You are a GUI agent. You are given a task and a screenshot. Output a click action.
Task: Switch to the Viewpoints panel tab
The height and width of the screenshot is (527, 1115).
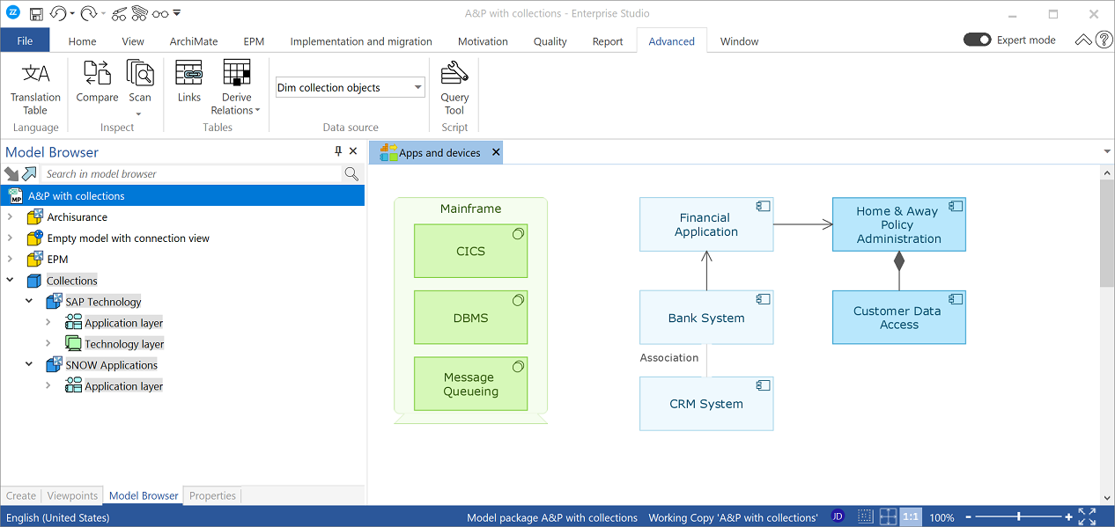click(x=71, y=495)
